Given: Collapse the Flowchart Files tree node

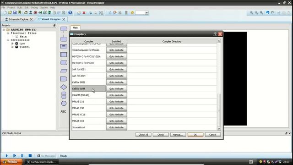Looking at the screenshot, I should point(8,33).
